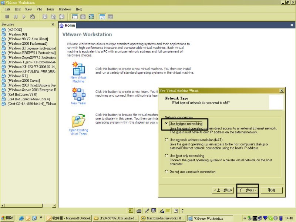This screenshot has height=222, width=296.
Task: Open the View menu
Action: (28, 9)
